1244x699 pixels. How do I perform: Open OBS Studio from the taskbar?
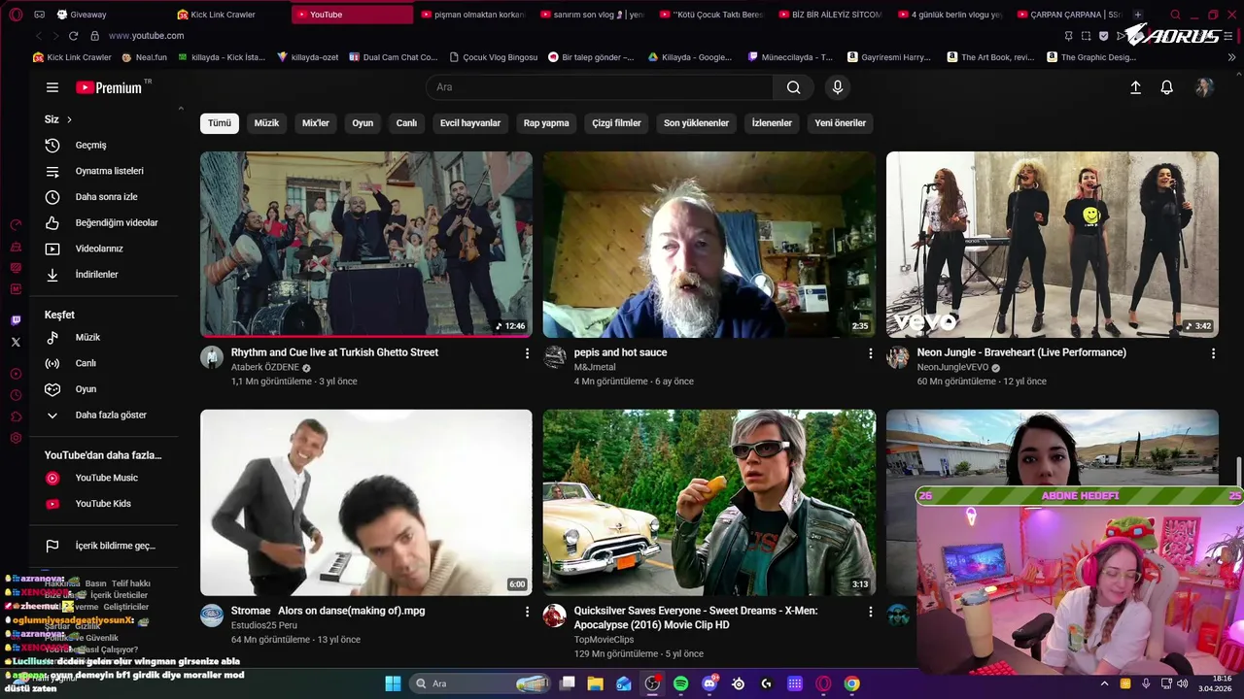[652, 683]
